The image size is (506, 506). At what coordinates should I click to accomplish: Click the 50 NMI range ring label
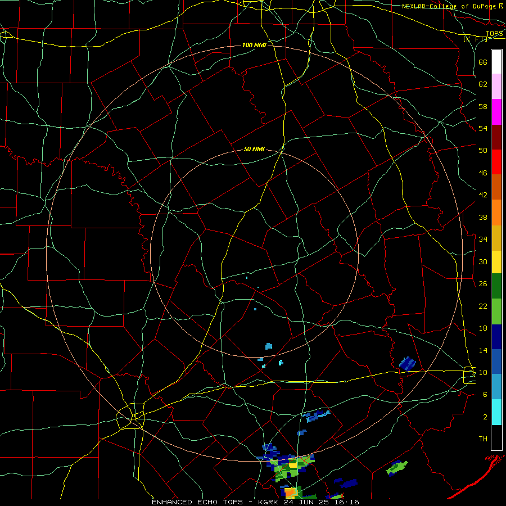point(254,149)
